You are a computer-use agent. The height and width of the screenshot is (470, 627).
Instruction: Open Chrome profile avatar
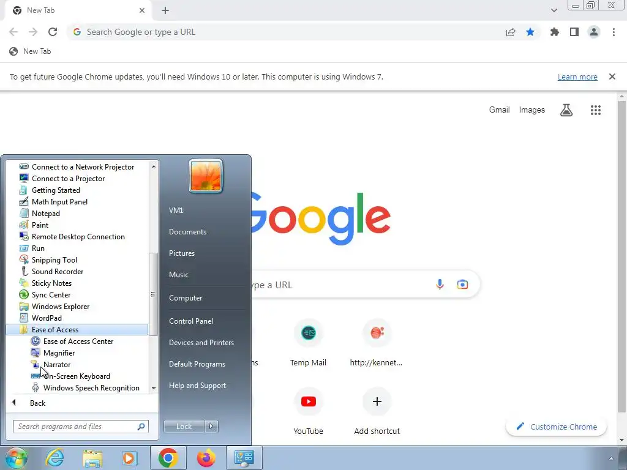(594, 32)
